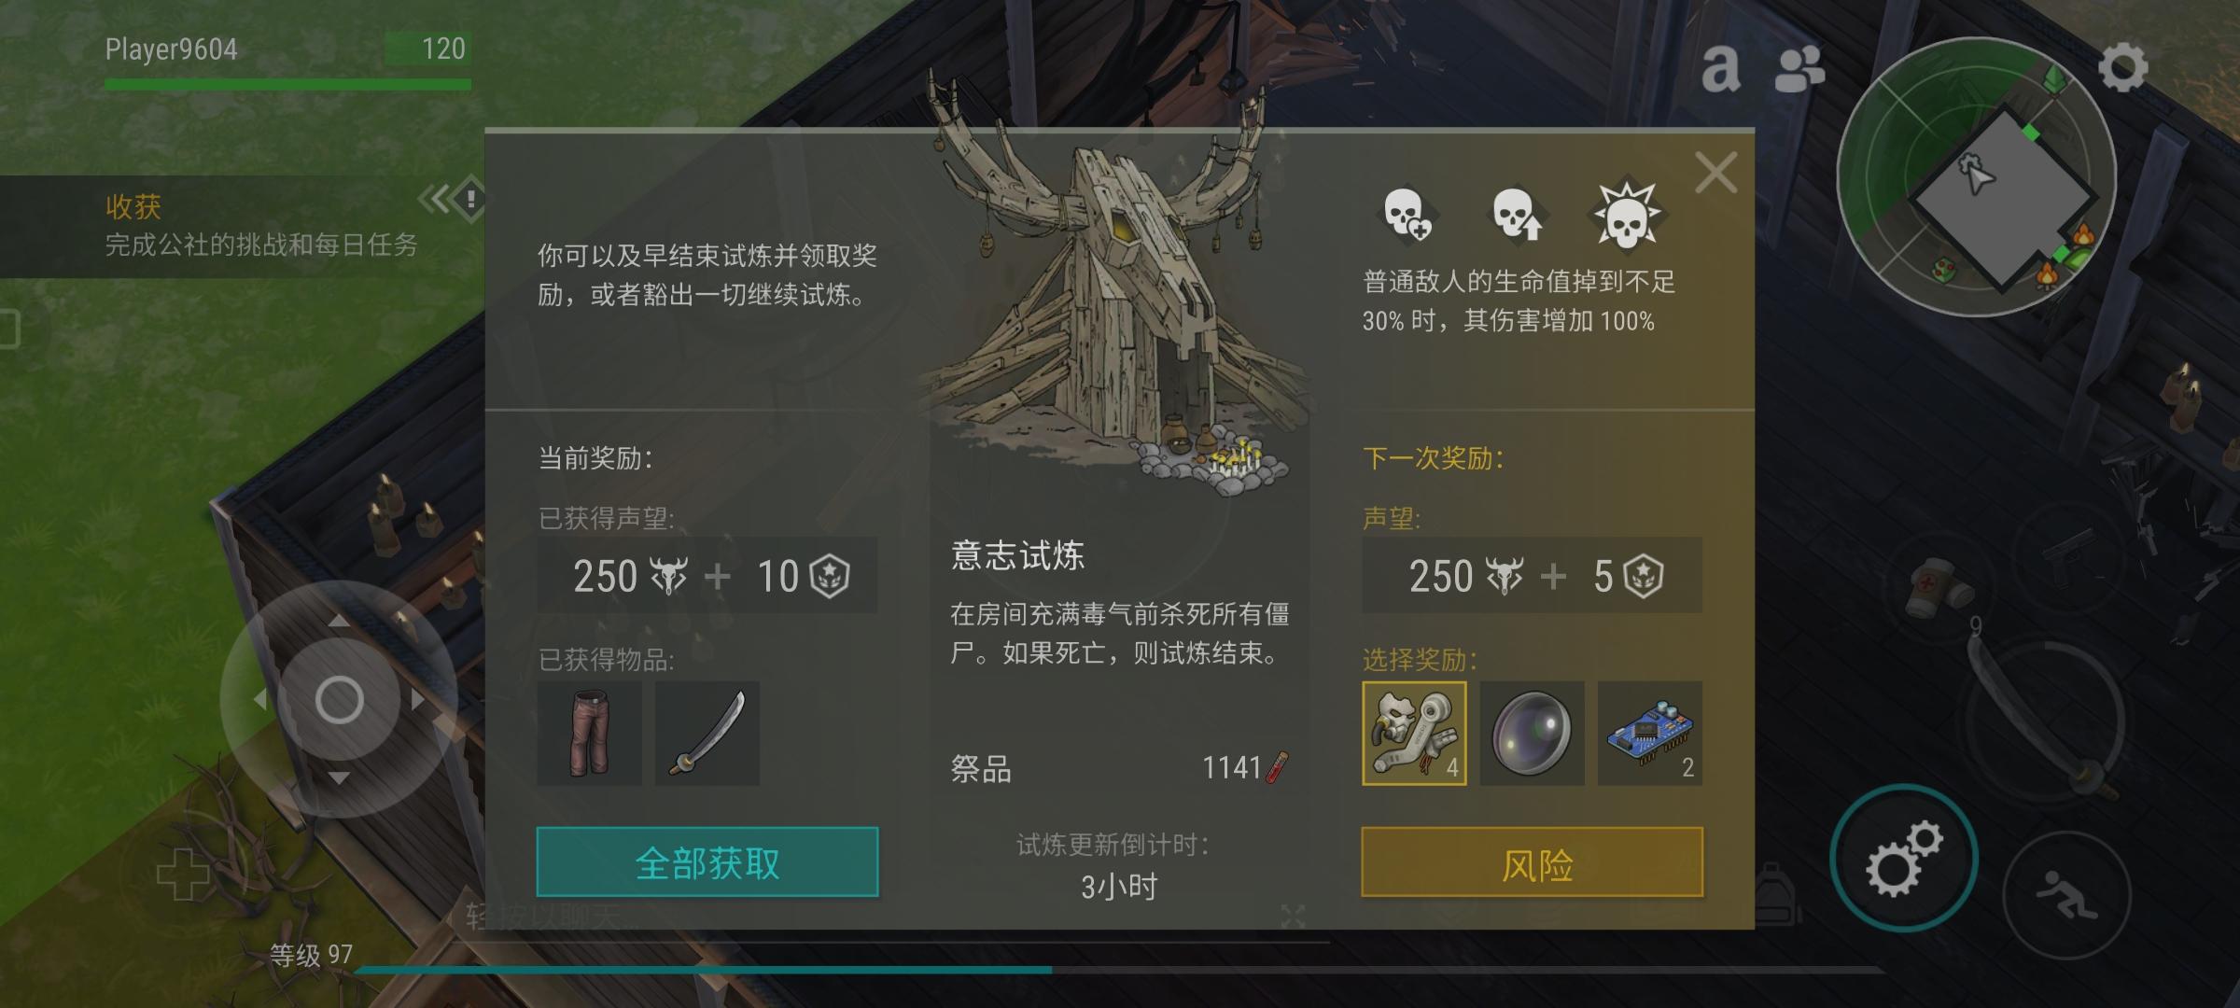This screenshot has width=2240, height=1008.
Task: View the obtained pants item
Action: tap(589, 733)
